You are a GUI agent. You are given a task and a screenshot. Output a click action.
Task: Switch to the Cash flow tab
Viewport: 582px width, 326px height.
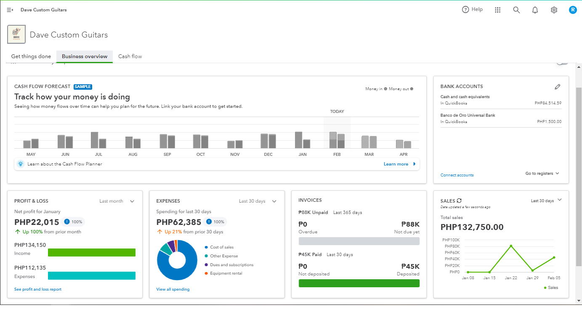[x=130, y=56]
